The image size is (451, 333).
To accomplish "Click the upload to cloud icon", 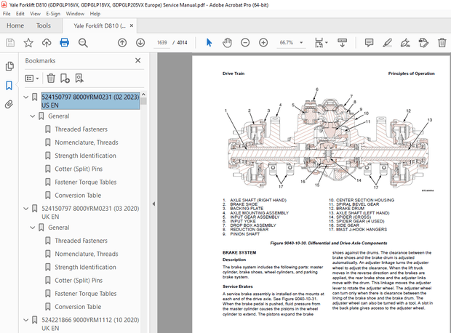I will [x=47, y=43].
